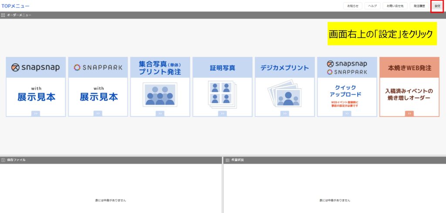
Task: Open the お問い合せ先 button
Action: pos(395,6)
